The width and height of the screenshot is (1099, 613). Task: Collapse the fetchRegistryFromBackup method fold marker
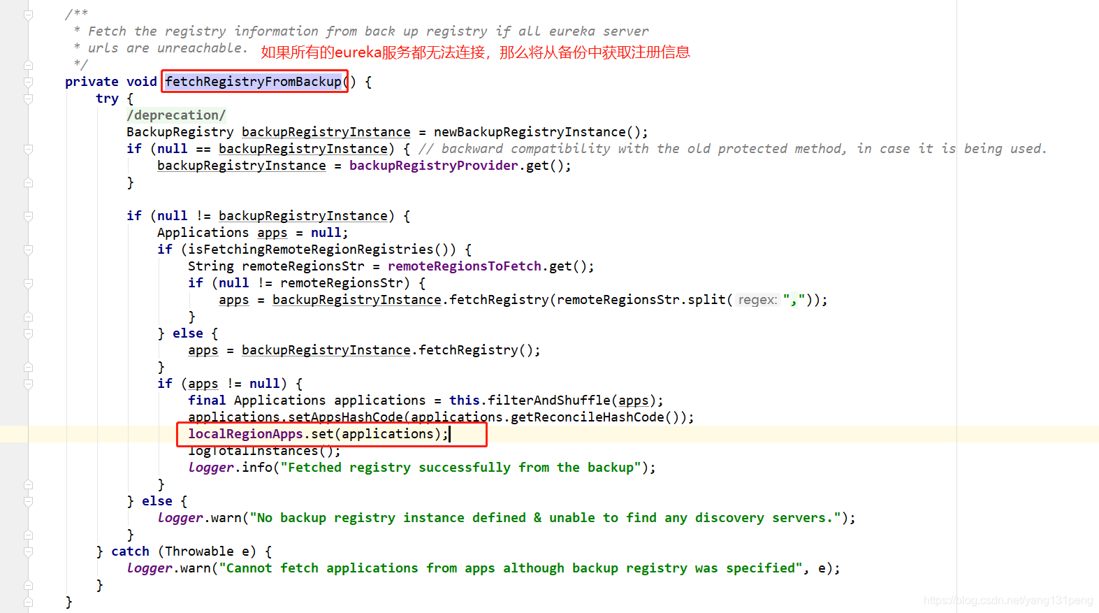tap(28, 82)
